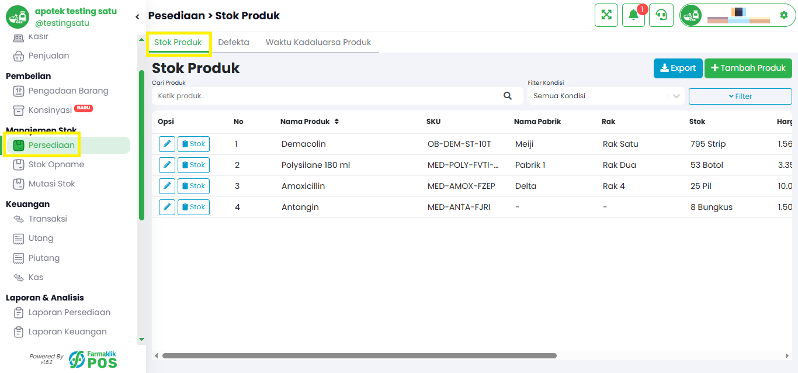798x373 pixels.
Task: Click table scroll right arrow
Action: (x=787, y=355)
